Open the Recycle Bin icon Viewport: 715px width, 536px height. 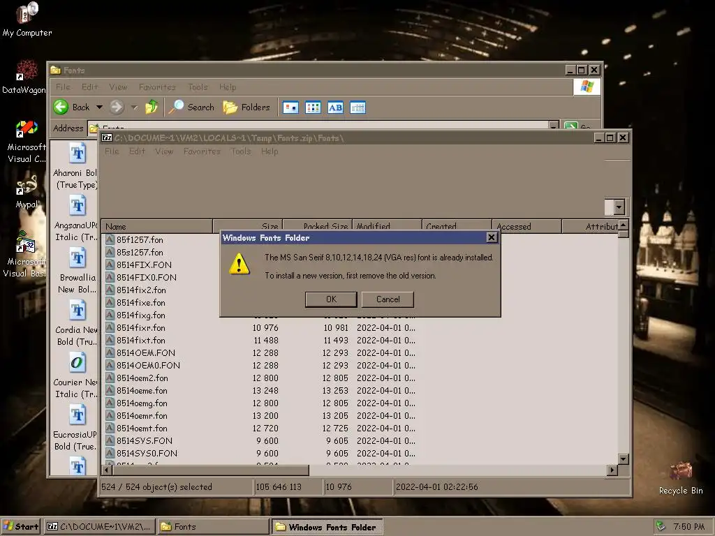pos(680,477)
